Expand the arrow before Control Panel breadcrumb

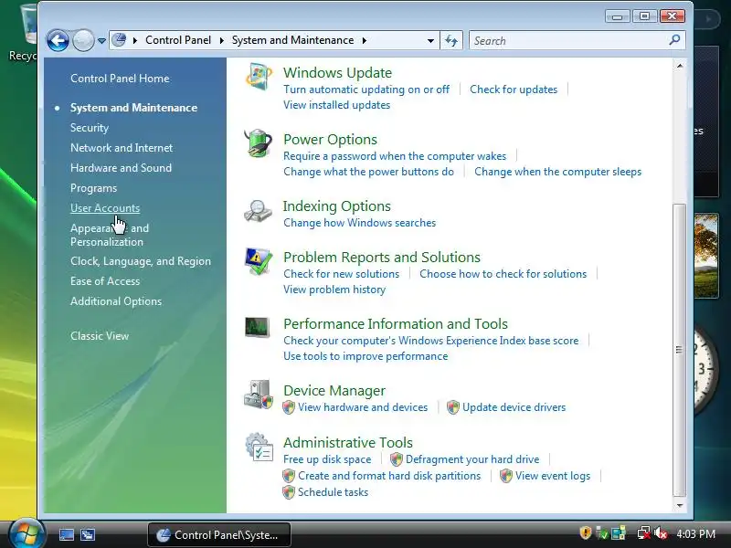coord(134,40)
